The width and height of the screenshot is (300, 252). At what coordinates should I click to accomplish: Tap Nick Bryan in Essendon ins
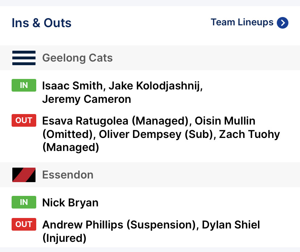70,203
